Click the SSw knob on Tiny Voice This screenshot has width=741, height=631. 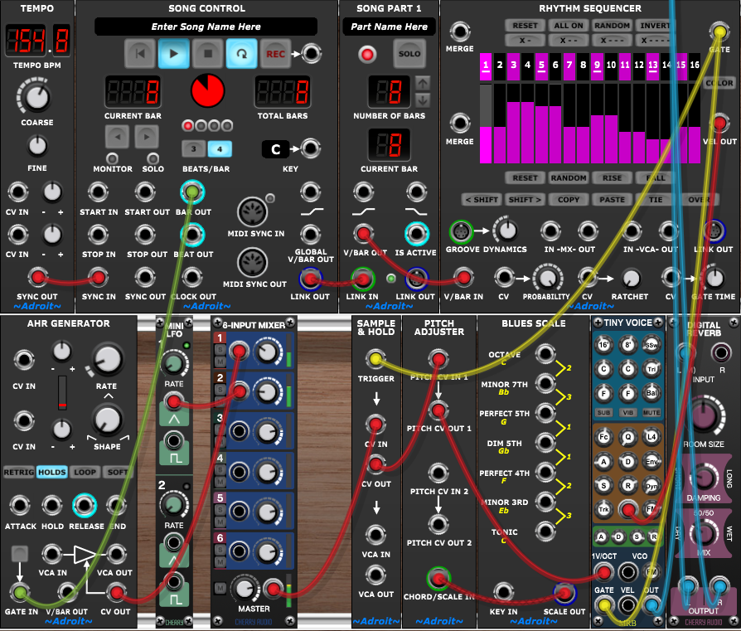[x=651, y=345]
